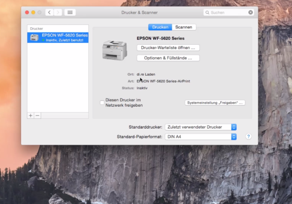Click the plus icon to add printer
The image size is (292, 204).
(x=31, y=115)
